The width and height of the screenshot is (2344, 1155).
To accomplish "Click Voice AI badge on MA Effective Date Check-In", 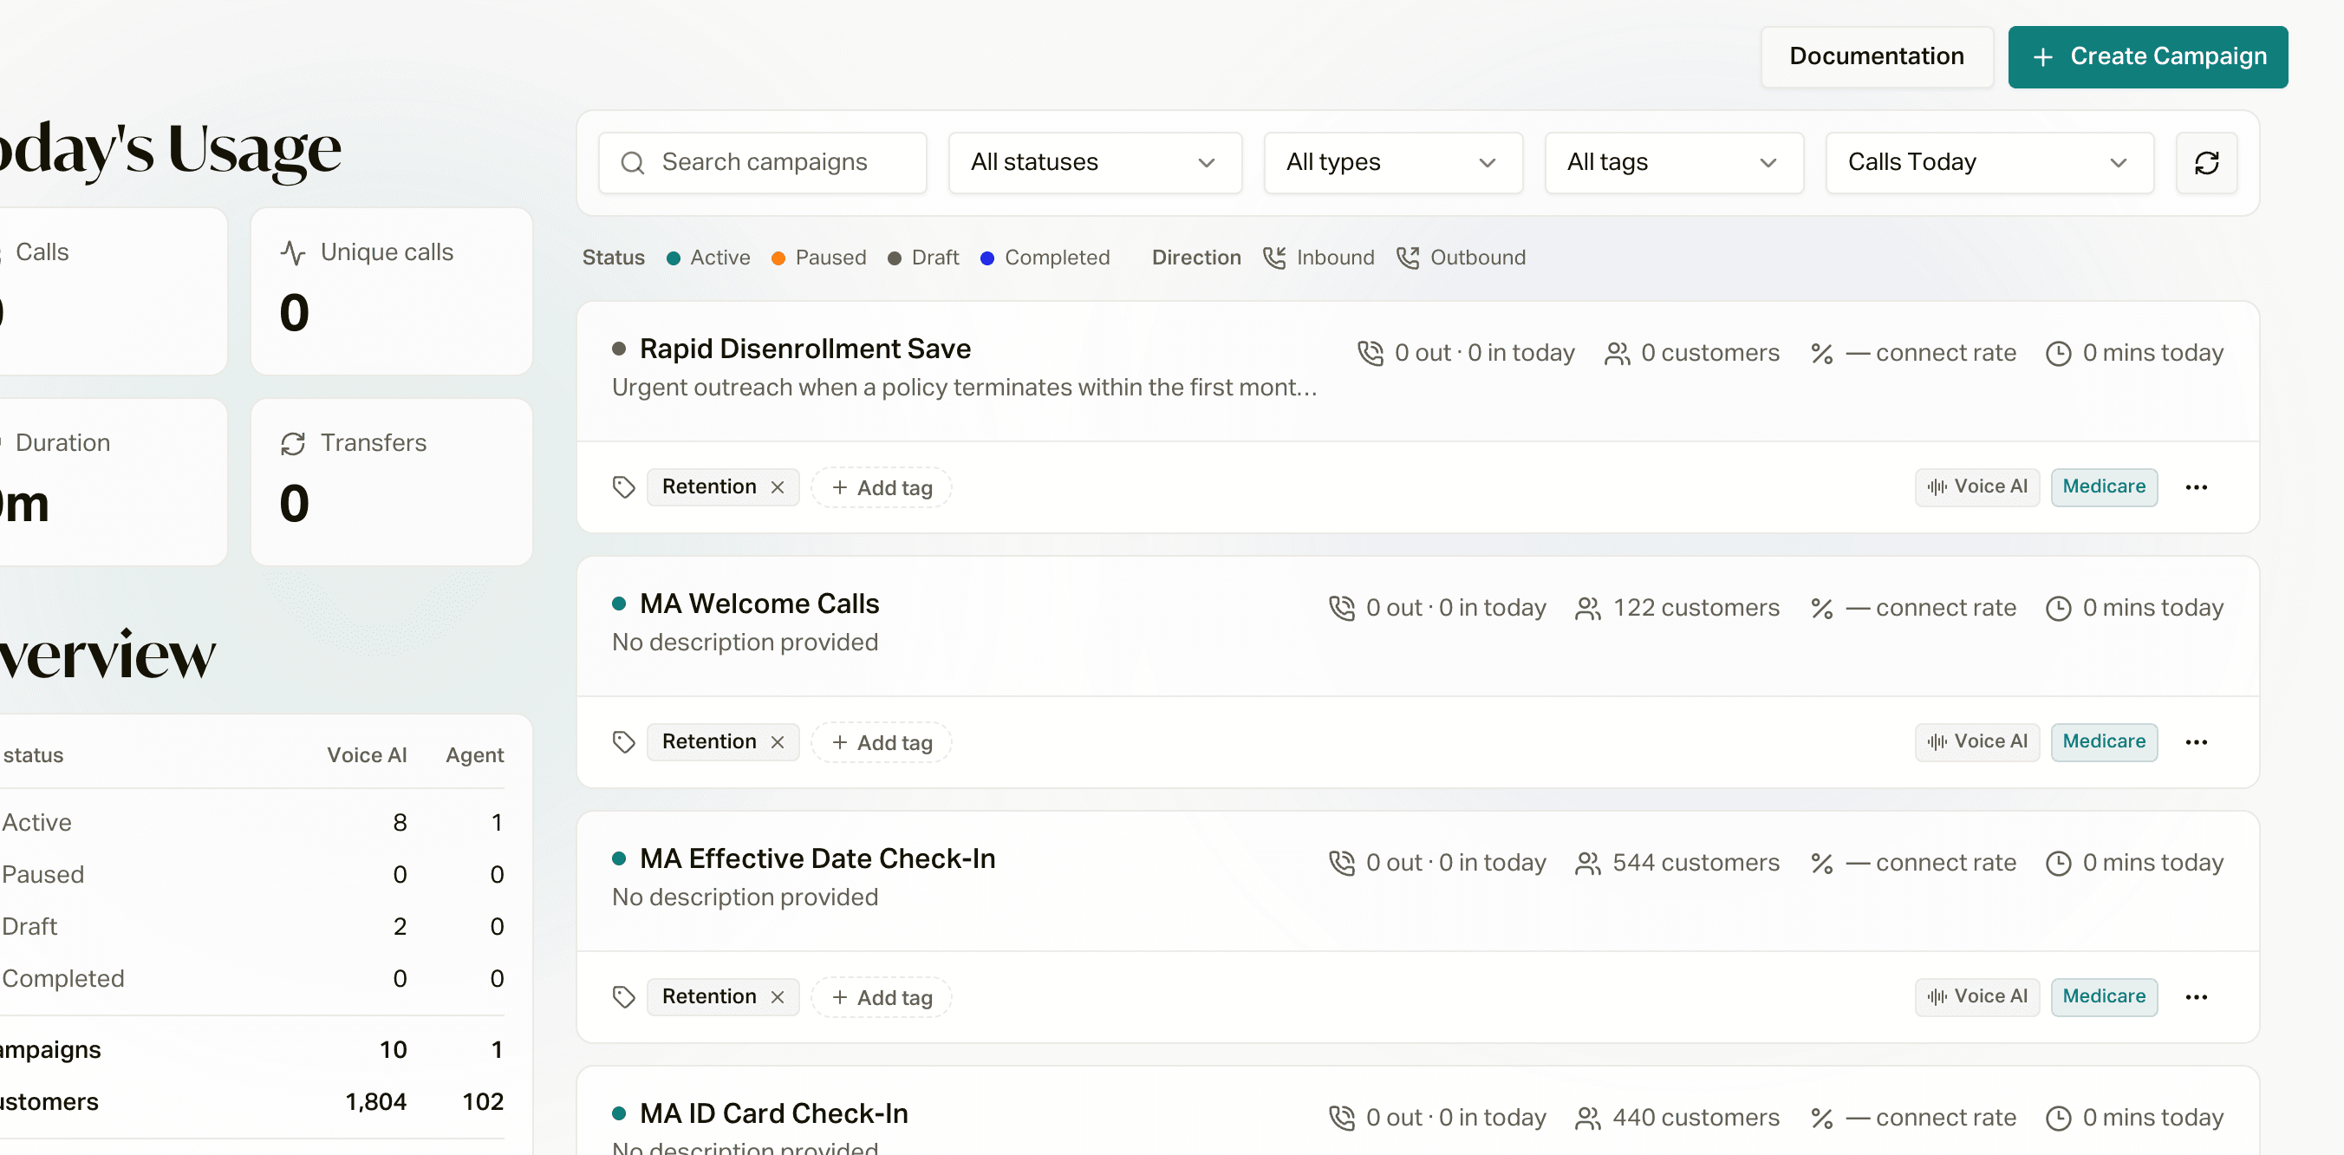I will coord(1976,996).
